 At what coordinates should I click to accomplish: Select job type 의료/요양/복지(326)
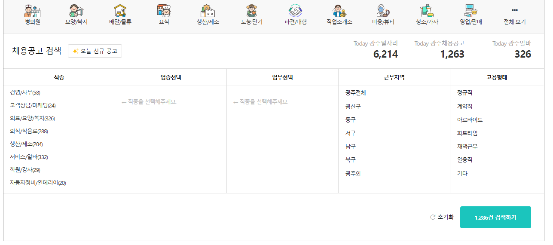32,118
